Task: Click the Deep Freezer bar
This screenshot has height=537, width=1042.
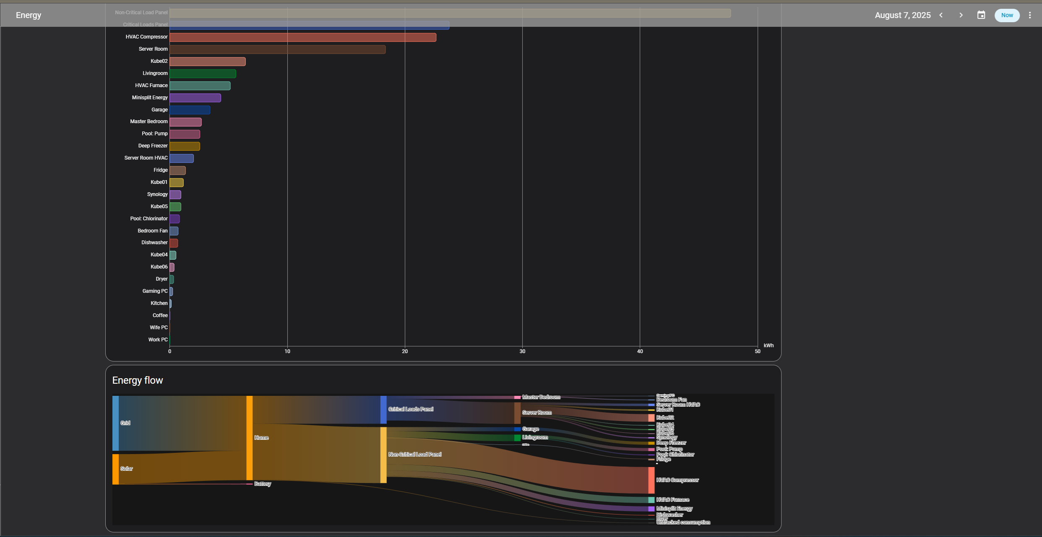Action: point(185,146)
